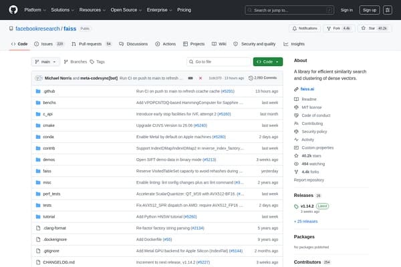The width and height of the screenshot is (401, 267).
Task: Expand the Resources menu
Action: 92,10
